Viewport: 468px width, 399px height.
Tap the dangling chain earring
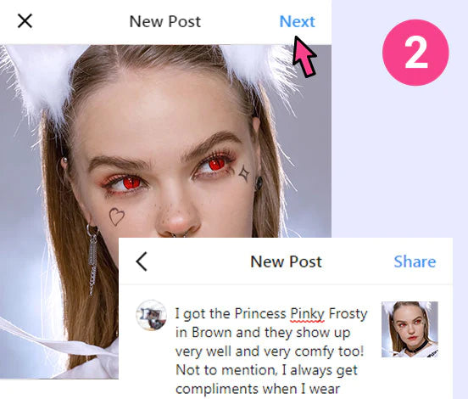(x=92, y=259)
